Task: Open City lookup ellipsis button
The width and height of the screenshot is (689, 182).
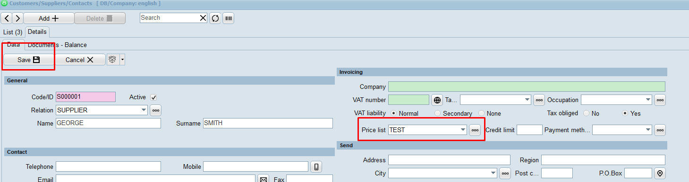Action: tap(505, 173)
